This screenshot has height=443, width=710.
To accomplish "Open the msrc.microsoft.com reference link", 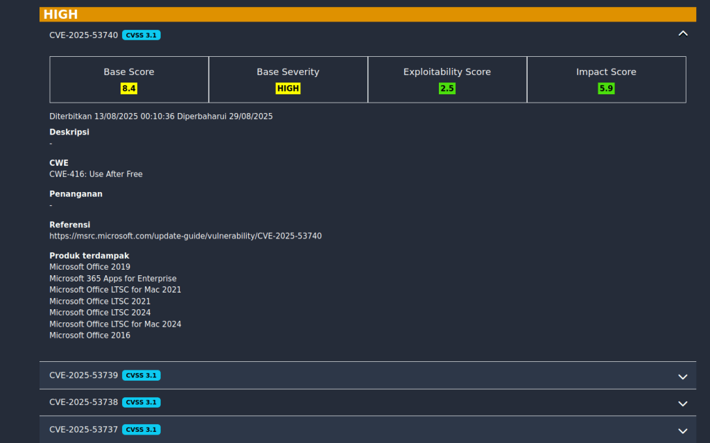I will 186,236.
